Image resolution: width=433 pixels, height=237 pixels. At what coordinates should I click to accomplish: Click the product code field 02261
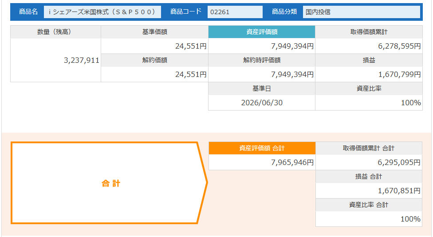pos(235,12)
